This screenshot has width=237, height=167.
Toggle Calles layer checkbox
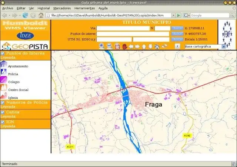[3, 112]
